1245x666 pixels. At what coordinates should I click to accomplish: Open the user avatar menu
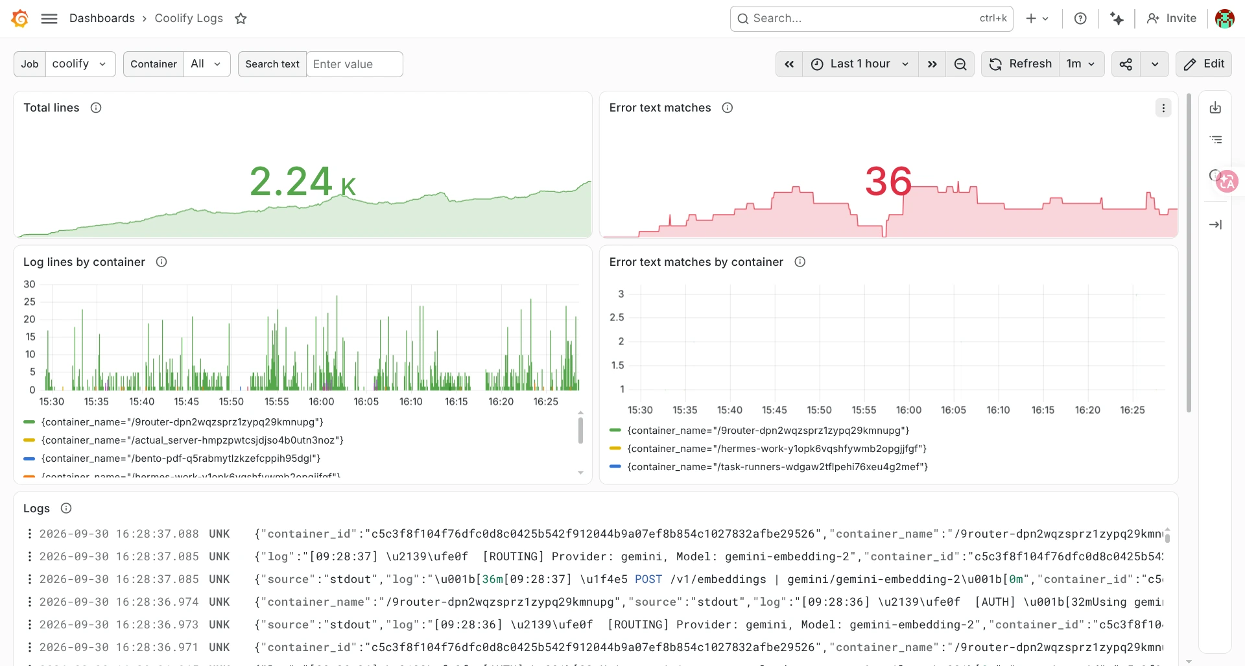[x=1224, y=18]
